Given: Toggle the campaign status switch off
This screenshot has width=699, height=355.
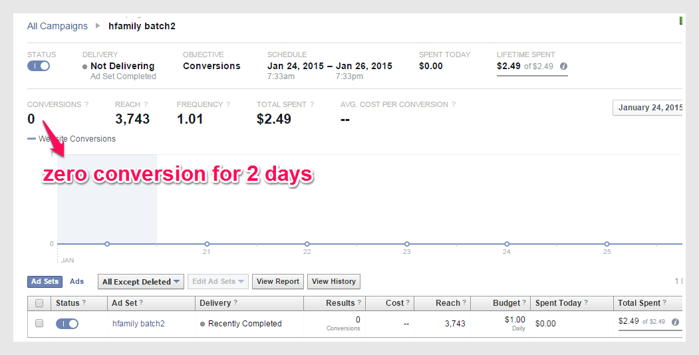Looking at the screenshot, I should tap(39, 66).
